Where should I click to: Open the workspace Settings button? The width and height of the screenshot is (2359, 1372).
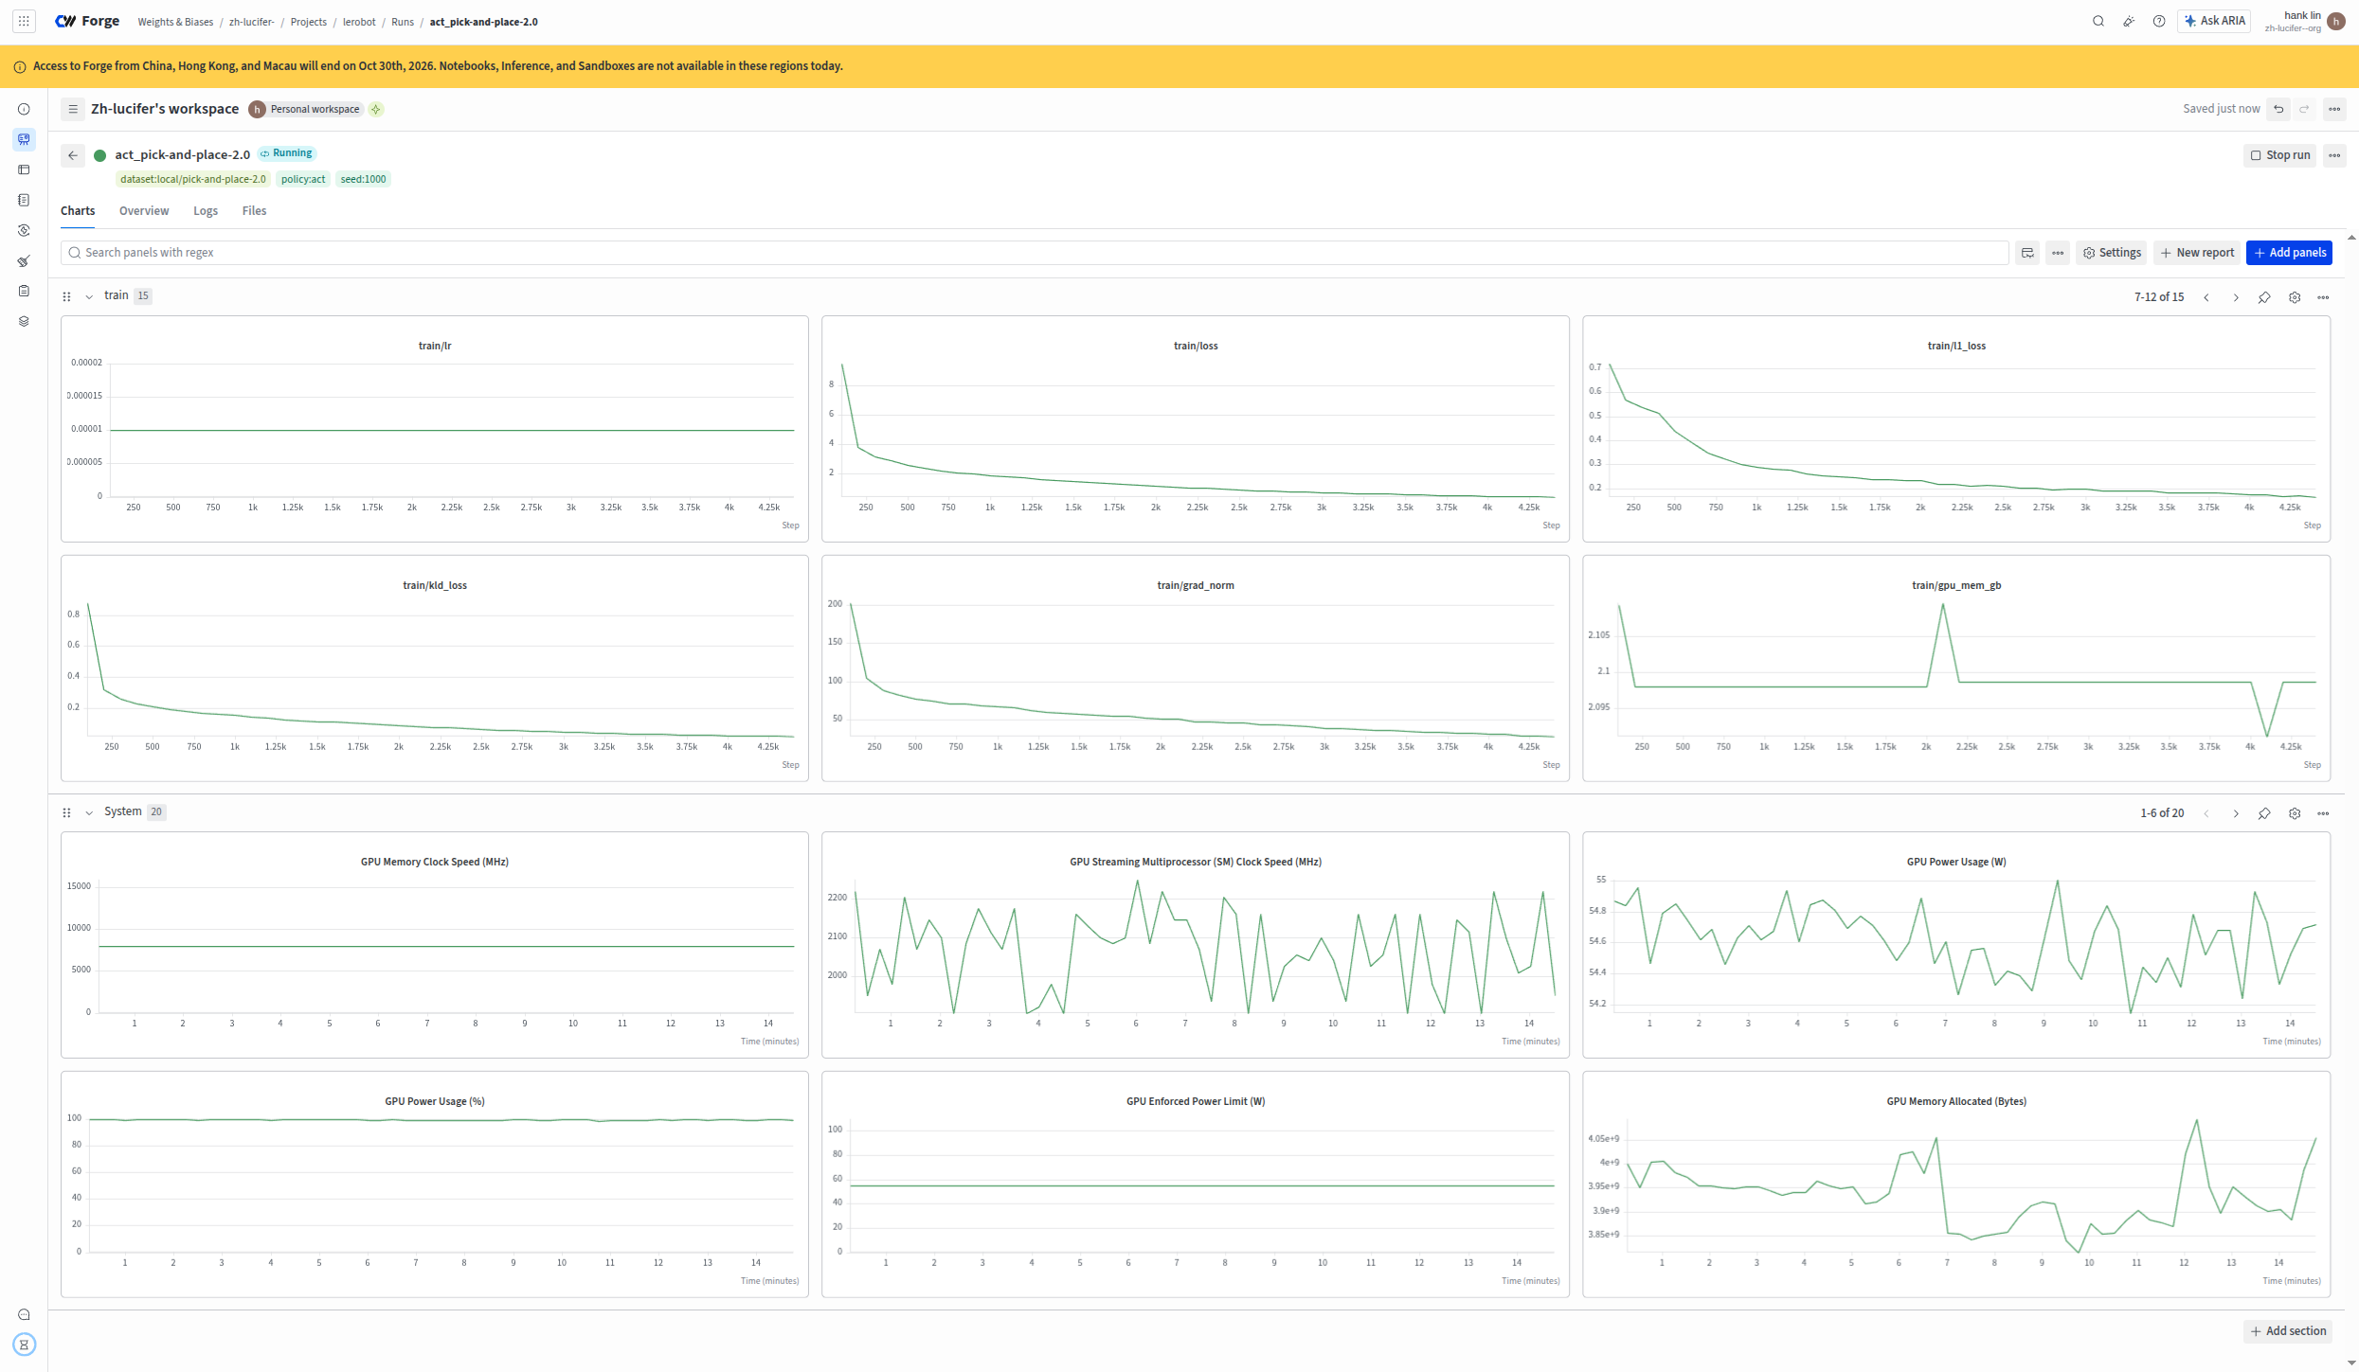[x=2111, y=253]
